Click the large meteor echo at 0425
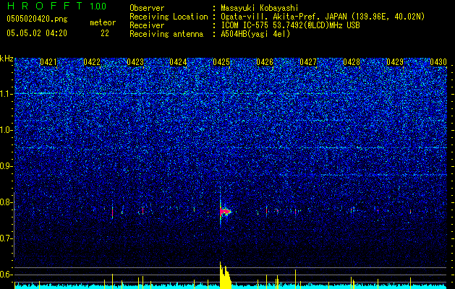 click(224, 211)
